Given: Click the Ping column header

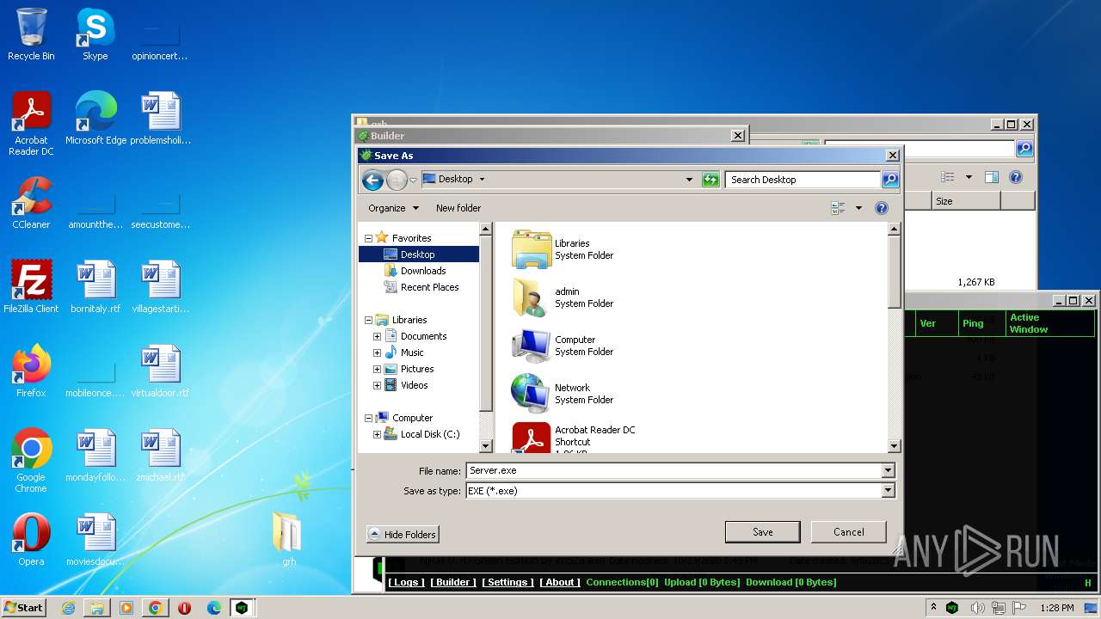Looking at the screenshot, I should [981, 323].
